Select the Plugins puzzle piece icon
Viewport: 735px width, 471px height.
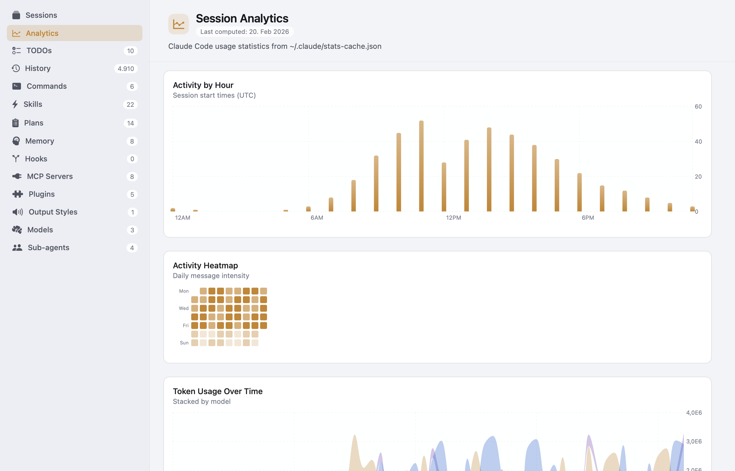(x=18, y=194)
